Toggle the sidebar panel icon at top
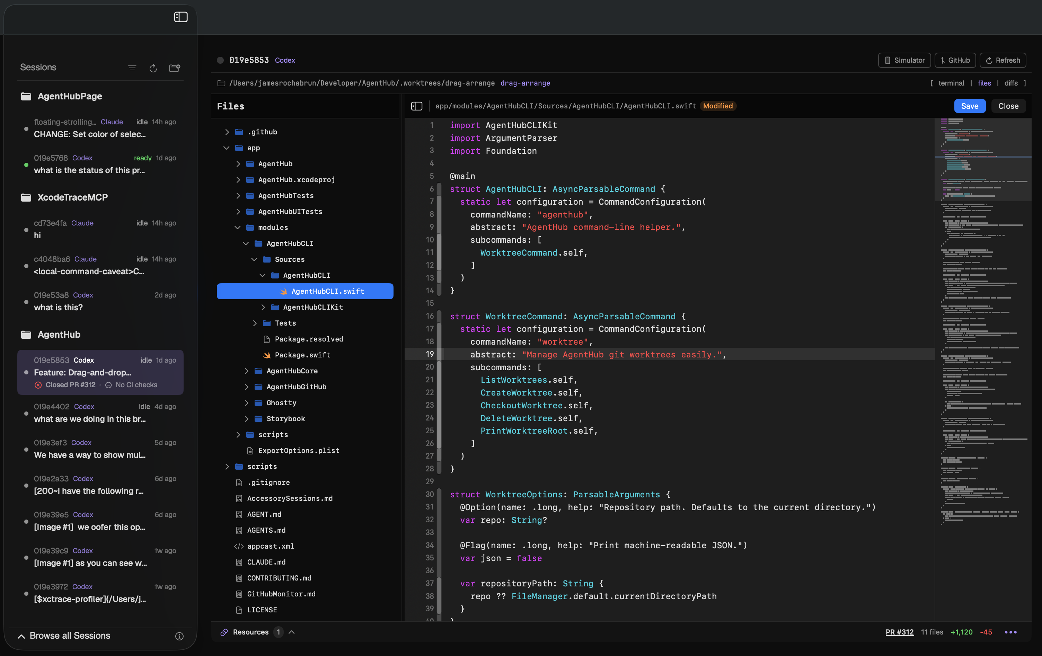The height and width of the screenshot is (656, 1042). pyautogui.click(x=180, y=17)
